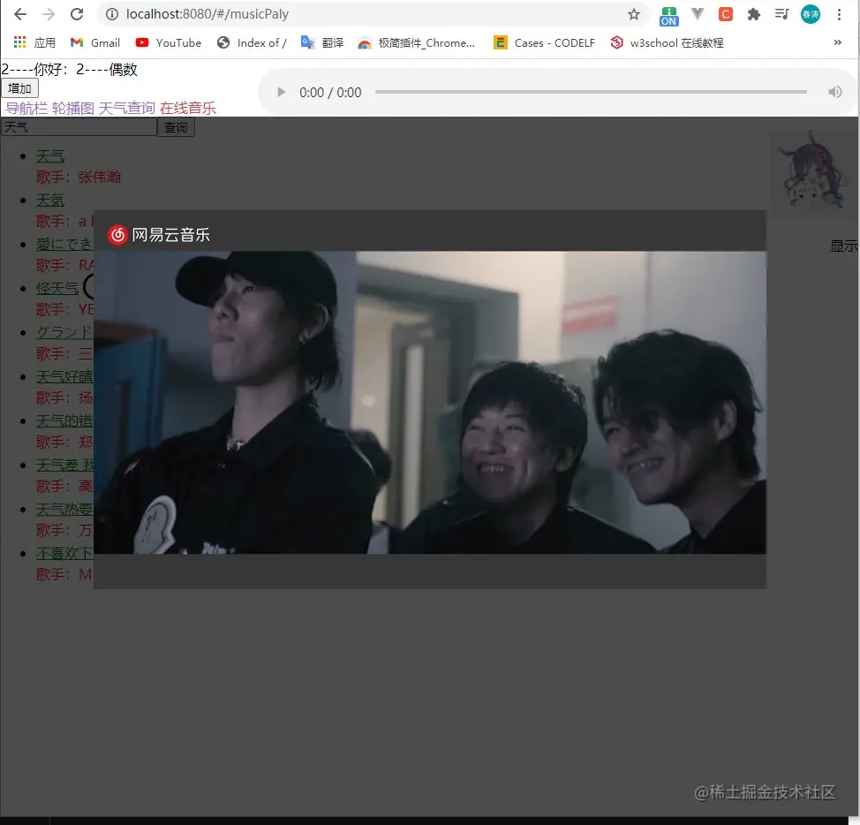The image size is (860, 825).
Task: Switch to the 在线音乐 nav link
Action: pyautogui.click(x=187, y=108)
